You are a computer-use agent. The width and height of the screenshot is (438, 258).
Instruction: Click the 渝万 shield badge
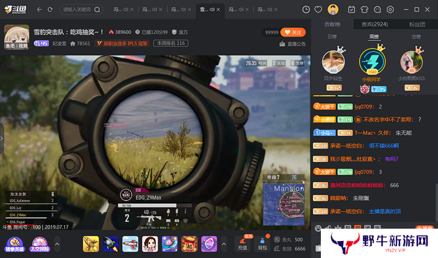click(x=180, y=32)
